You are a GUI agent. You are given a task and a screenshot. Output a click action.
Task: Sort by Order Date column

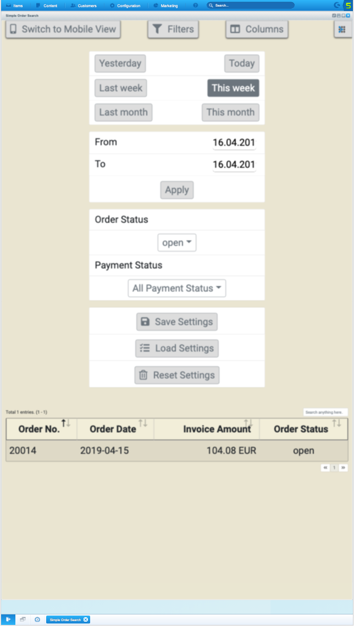pyautogui.click(x=115, y=429)
